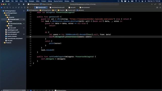Open the Product menu
This screenshot has height=91, width=162.
44,1
